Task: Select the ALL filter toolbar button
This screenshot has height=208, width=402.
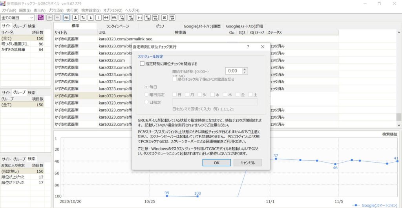Action: 66,17
